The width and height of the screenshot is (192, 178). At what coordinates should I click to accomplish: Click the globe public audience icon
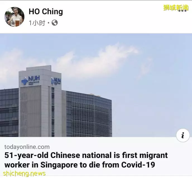point(55,23)
